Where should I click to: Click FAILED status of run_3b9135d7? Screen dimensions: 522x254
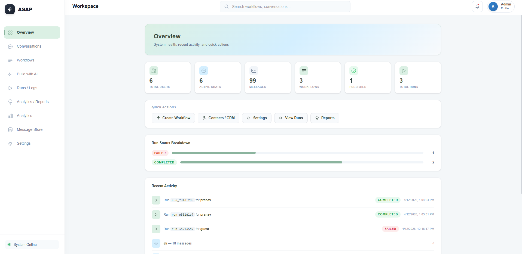tap(390, 229)
